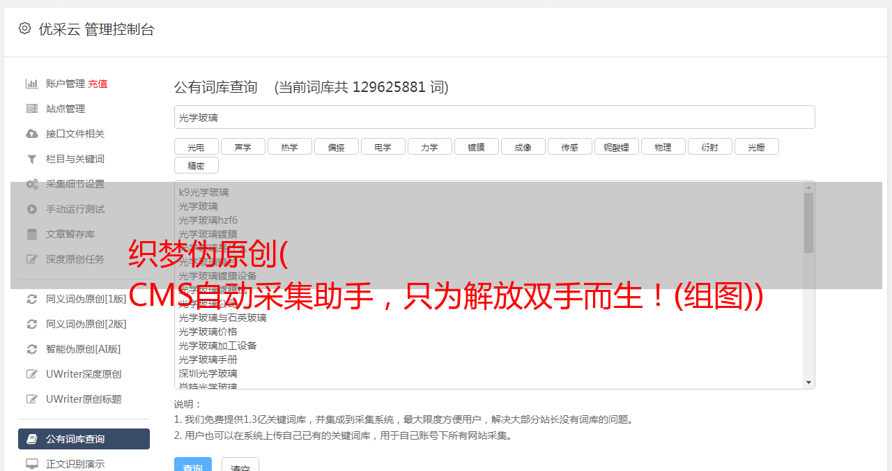Select the 力学 tag button
This screenshot has height=471, width=892.
tap(429, 146)
